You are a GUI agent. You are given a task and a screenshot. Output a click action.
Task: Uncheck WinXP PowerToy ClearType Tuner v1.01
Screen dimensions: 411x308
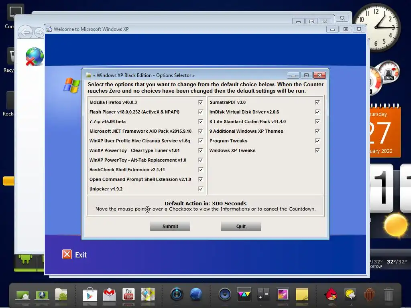click(x=201, y=151)
